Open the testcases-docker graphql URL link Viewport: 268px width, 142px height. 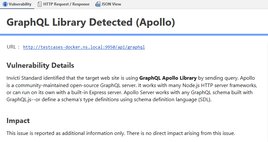point(84,47)
